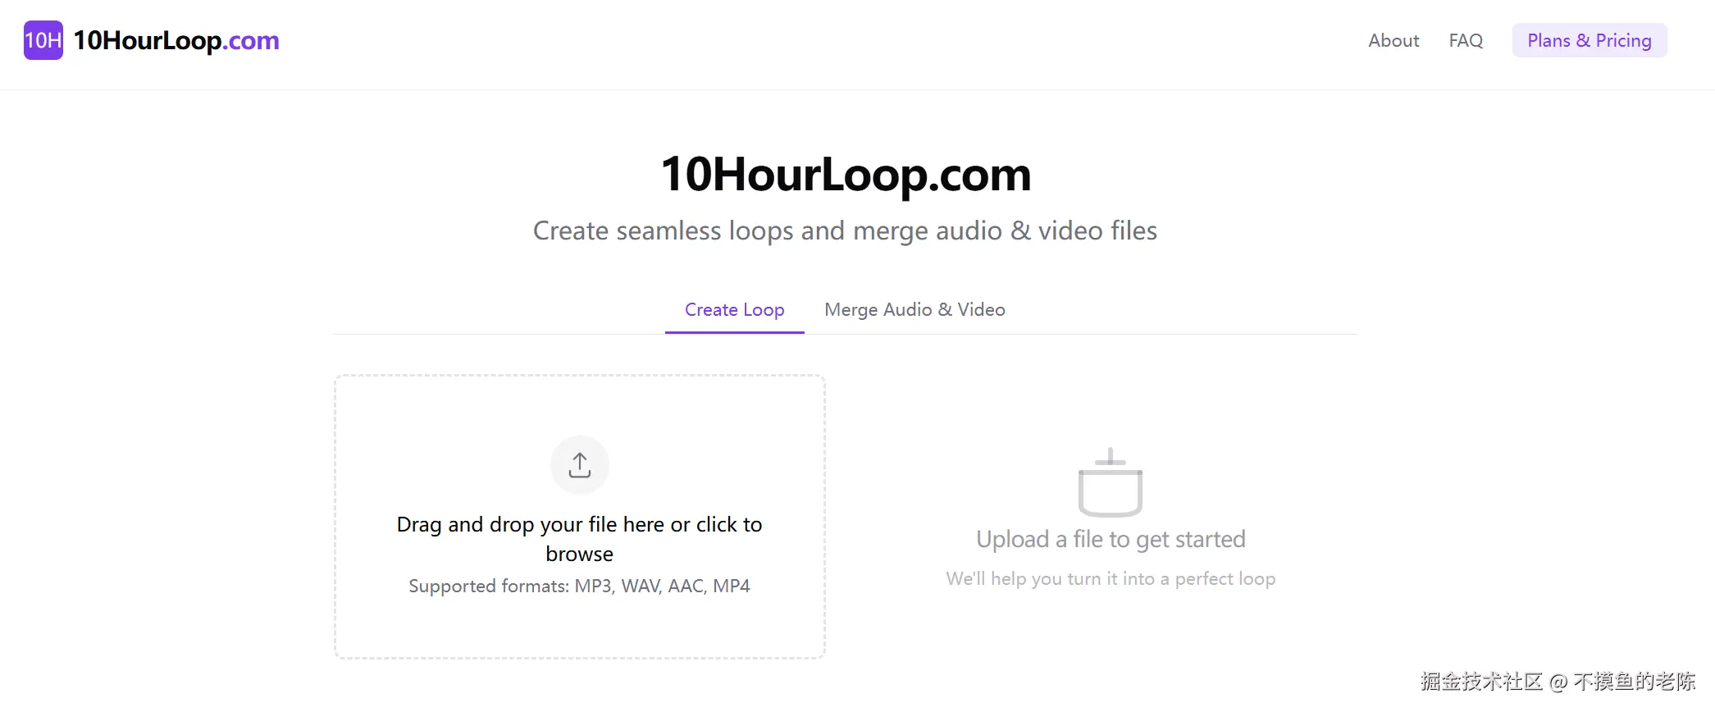Open the FAQ page
This screenshot has width=1715, height=712.
[x=1466, y=40]
